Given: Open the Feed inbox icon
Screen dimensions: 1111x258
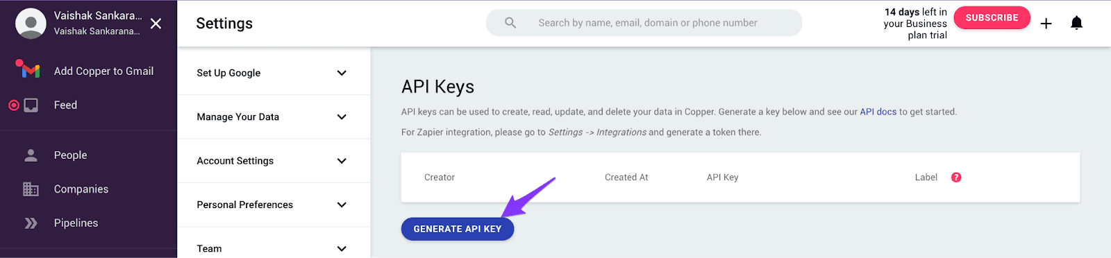Looking at the screenshot, I should coord(31,105).
